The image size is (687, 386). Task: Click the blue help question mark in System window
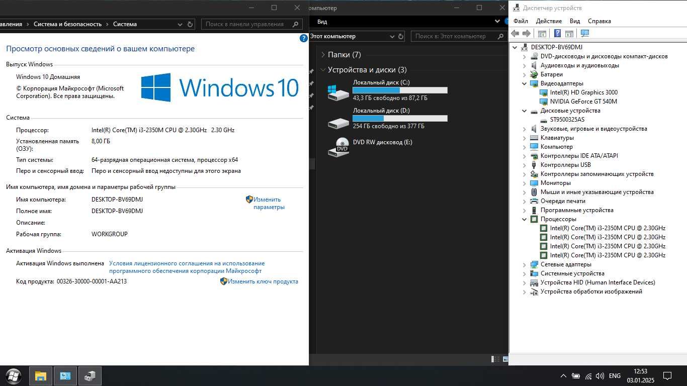(304, 38)
